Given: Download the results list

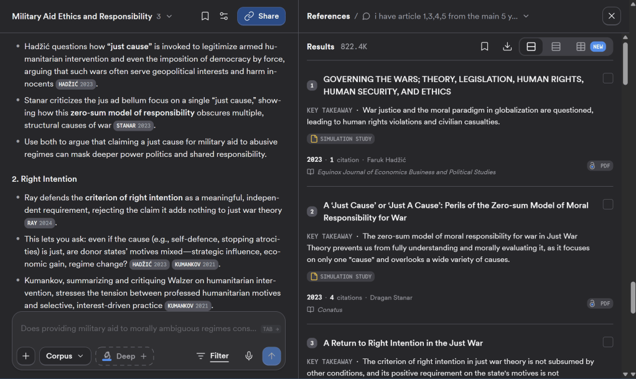Looking at the screenshot, I should 507,47.
